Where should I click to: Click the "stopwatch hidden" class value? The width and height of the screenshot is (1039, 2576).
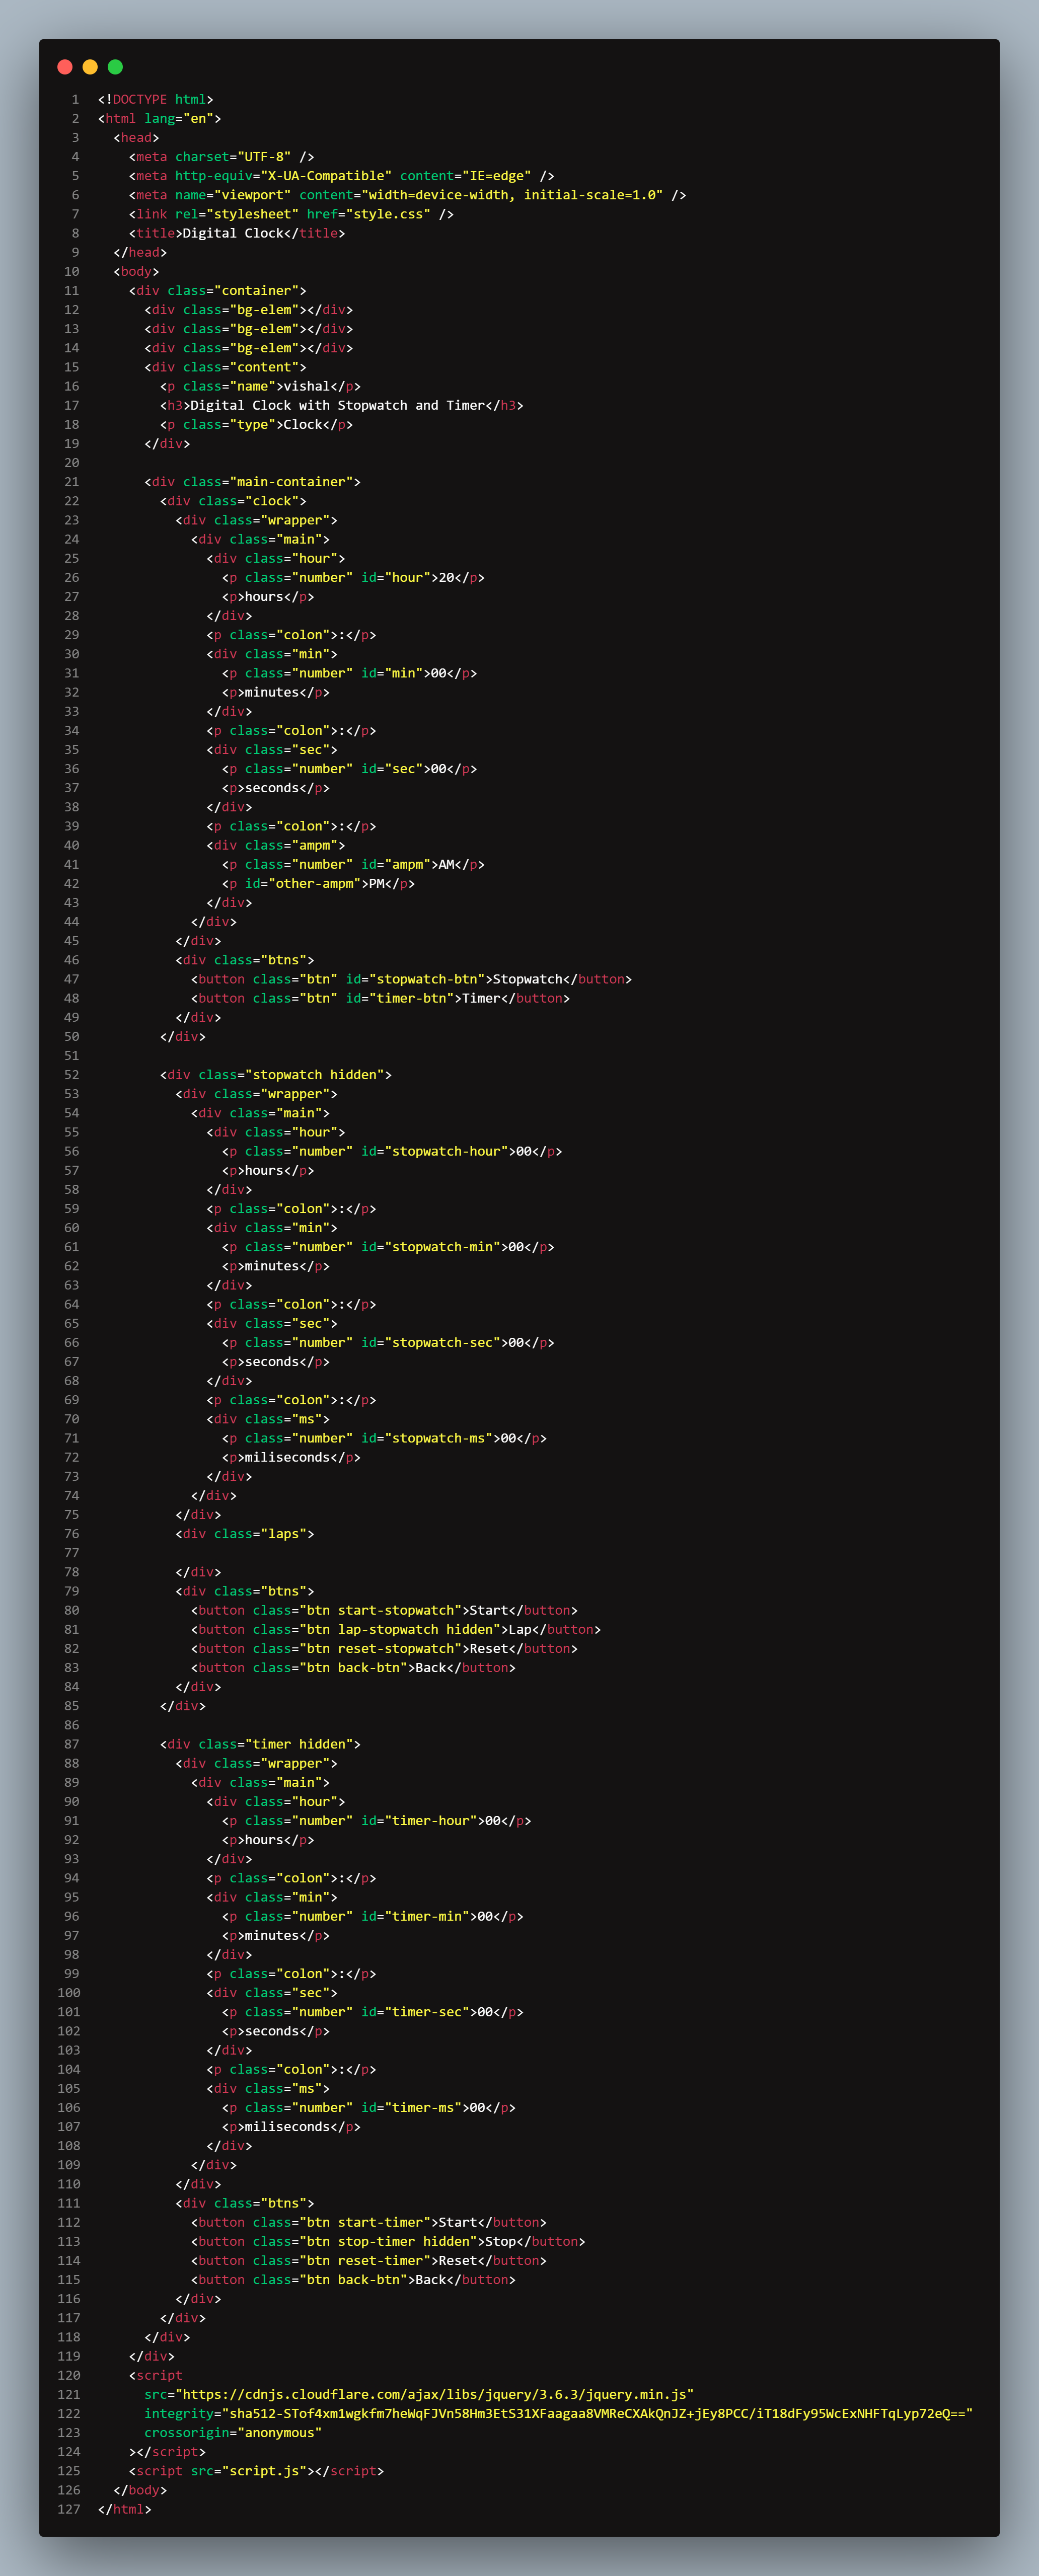click(314, 1075)
